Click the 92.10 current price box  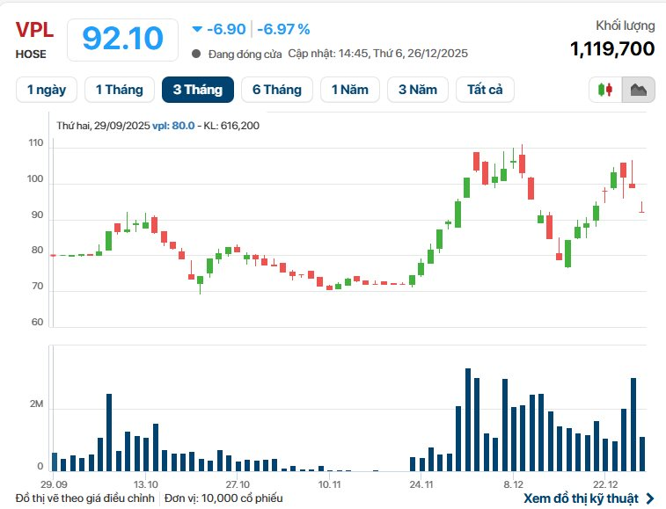[x=122, y=39]
